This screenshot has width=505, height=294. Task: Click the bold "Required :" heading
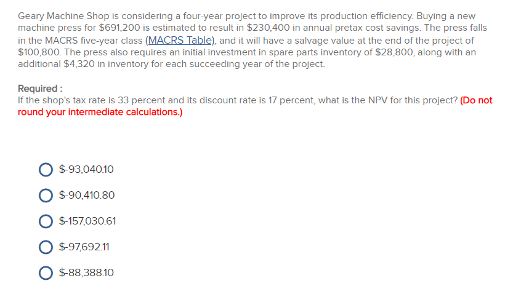[x=40, y=89]
